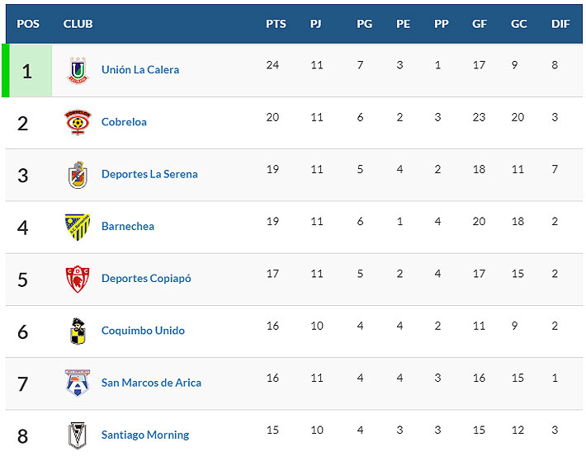The height and width of the screenshot is (456, 586).
Task: Open the Deportes Copiapó team link
Action: coord(146,278)
